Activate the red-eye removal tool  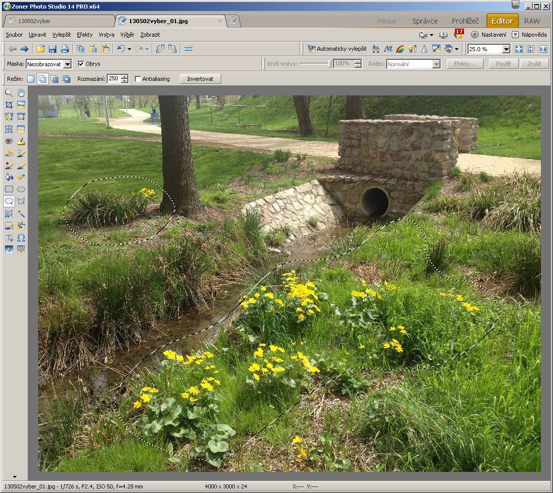click(9, 141)
